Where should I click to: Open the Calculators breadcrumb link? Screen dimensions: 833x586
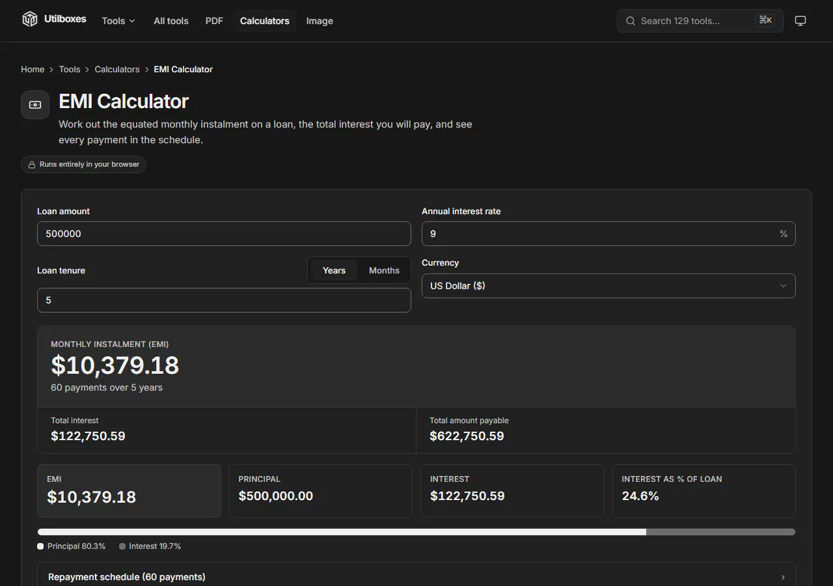pos(117,69)
